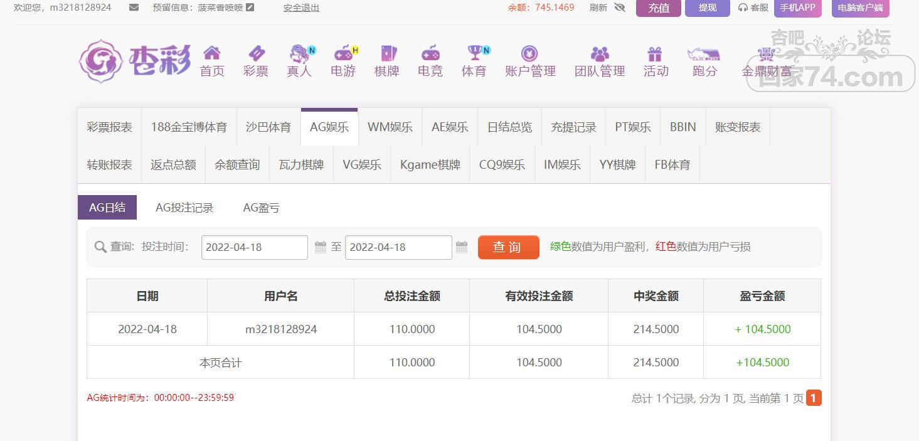Click the 余额 745.1469 balance text
This screenshot has height=441, width=919.
coord(541,8)
